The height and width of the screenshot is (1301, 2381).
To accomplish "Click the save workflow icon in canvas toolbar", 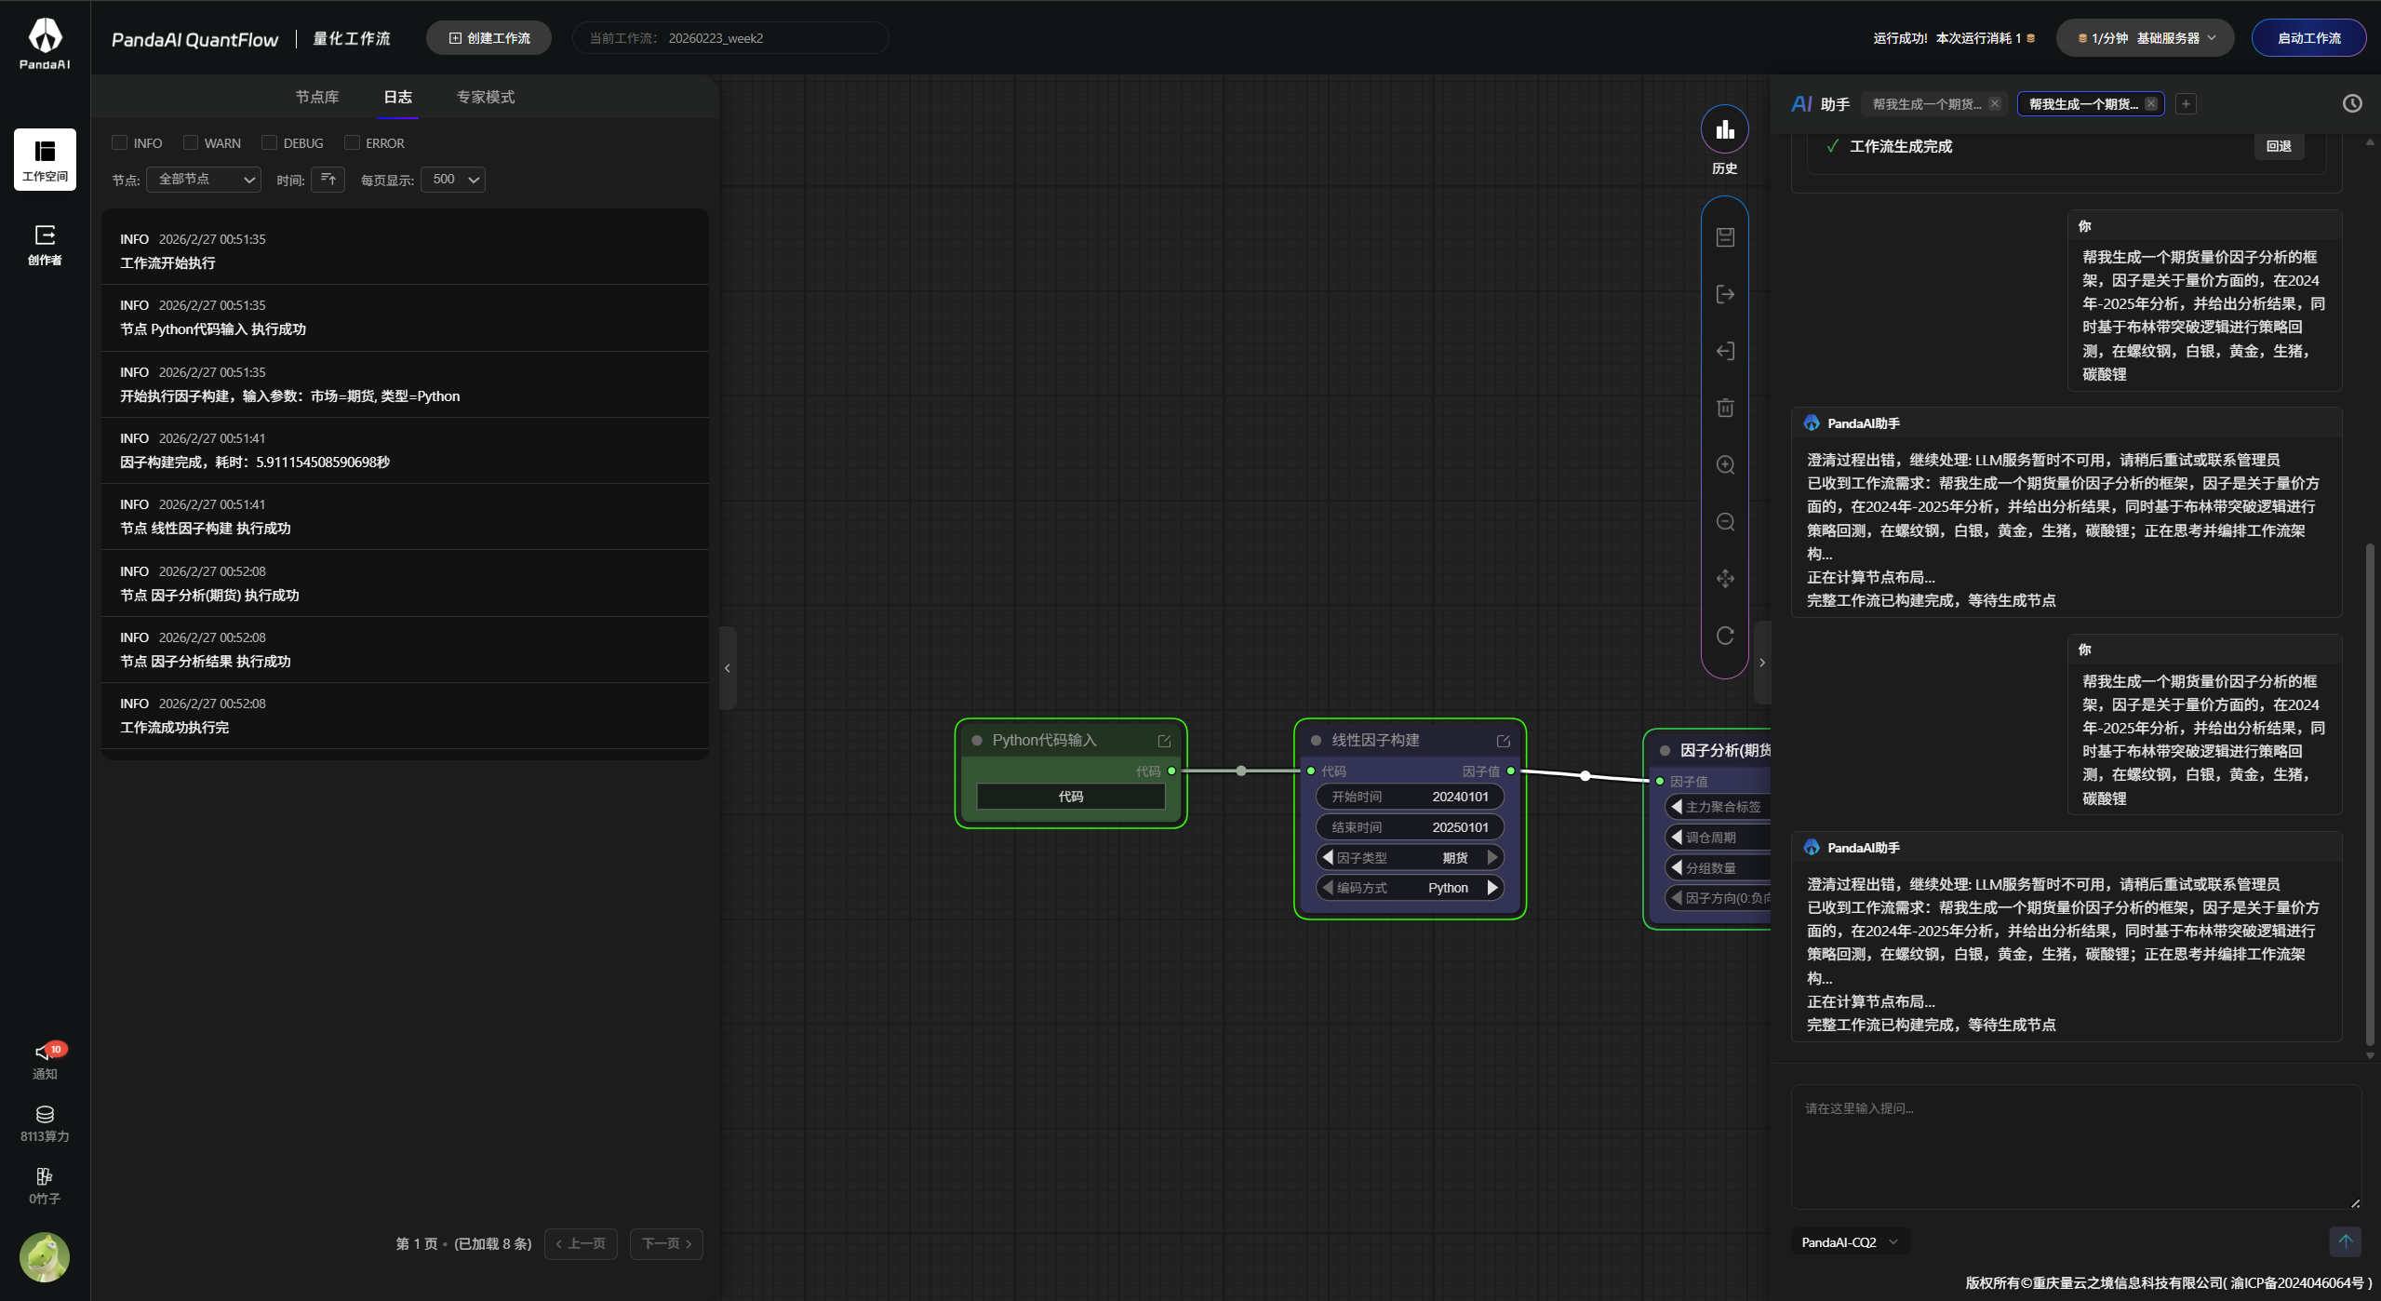I will coord(1725,237).
